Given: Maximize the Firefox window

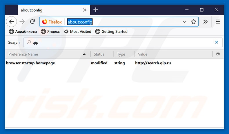Looking at the screenshot, I should 202,10.
